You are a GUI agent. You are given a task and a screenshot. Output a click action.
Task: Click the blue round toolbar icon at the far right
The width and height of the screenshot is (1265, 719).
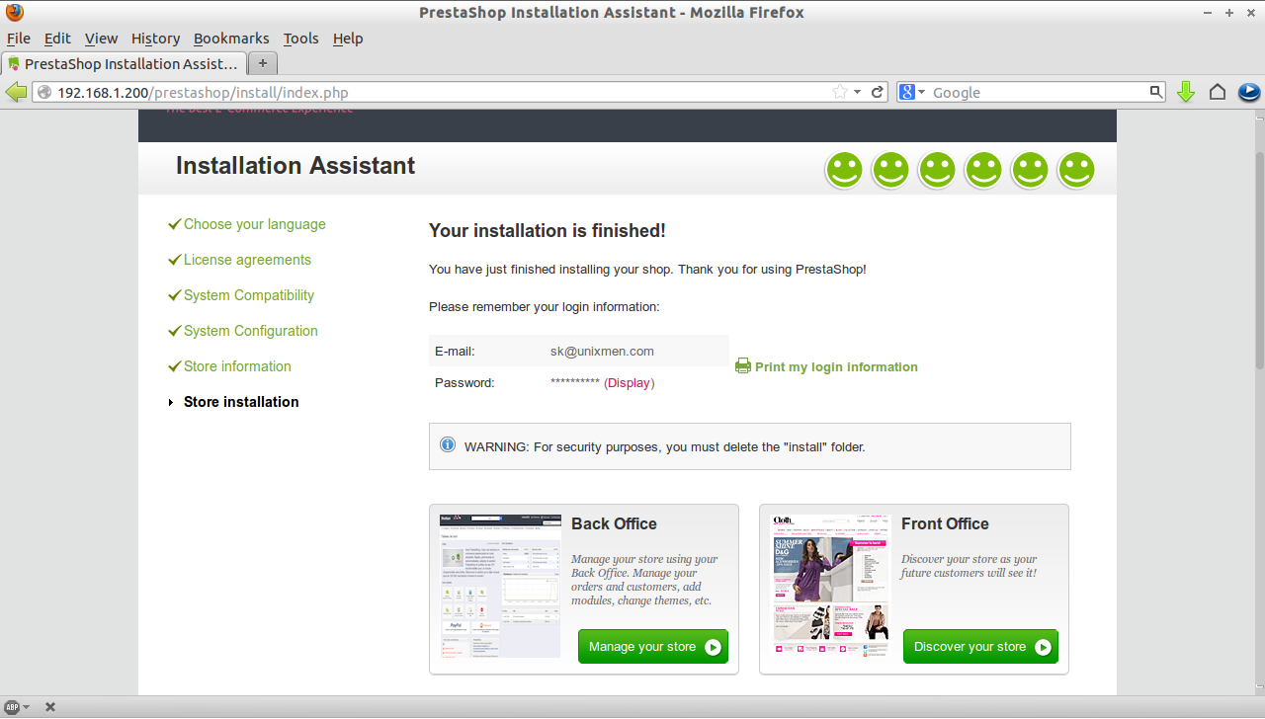[1248, 92]
